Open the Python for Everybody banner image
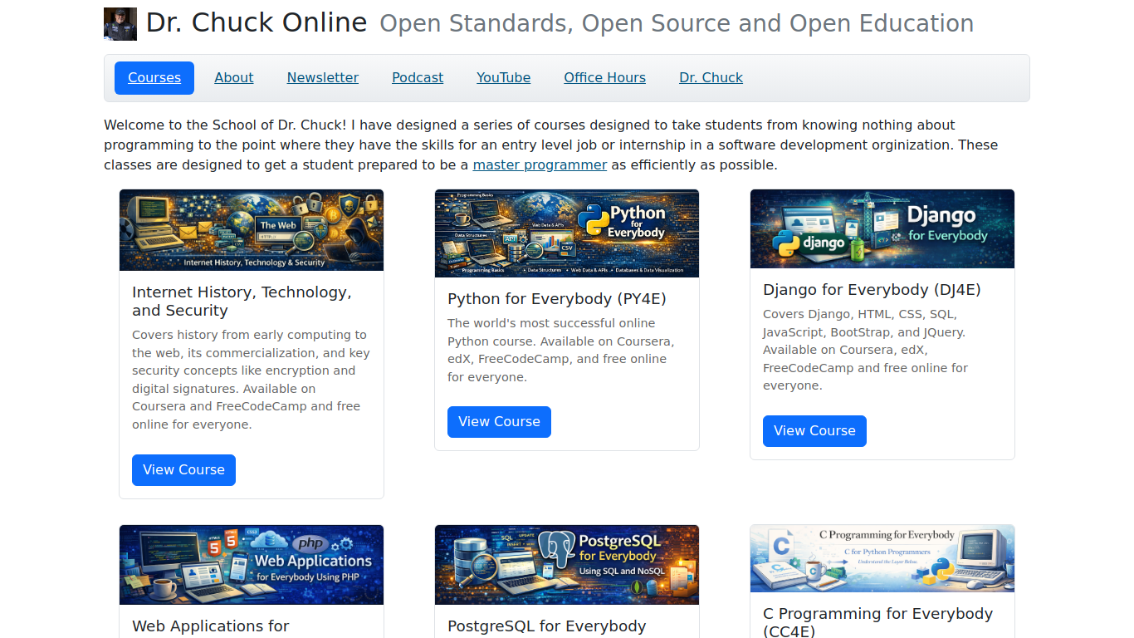 tap(567, 233)
